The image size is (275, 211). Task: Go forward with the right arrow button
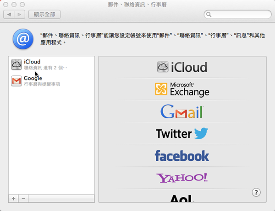[19, 14]
